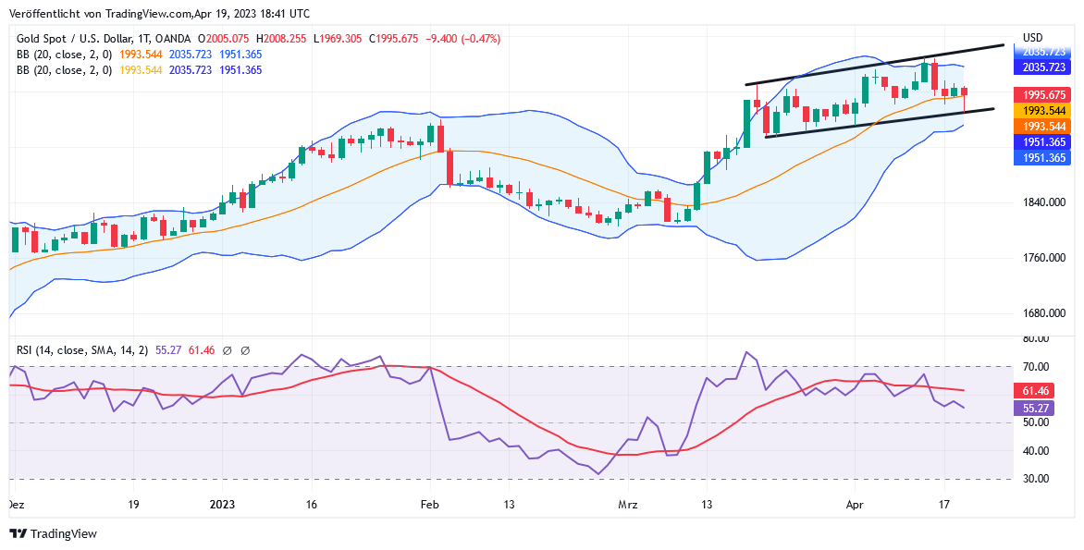Image resolution: width=1084 pixels, height=550 pixels.
Task: Click the 'Mrz' date on time axis
Action: tap(628, 505)
